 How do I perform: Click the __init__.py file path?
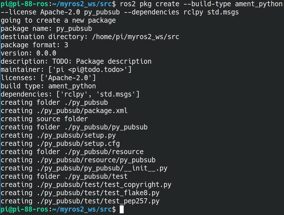coord(102,168)
